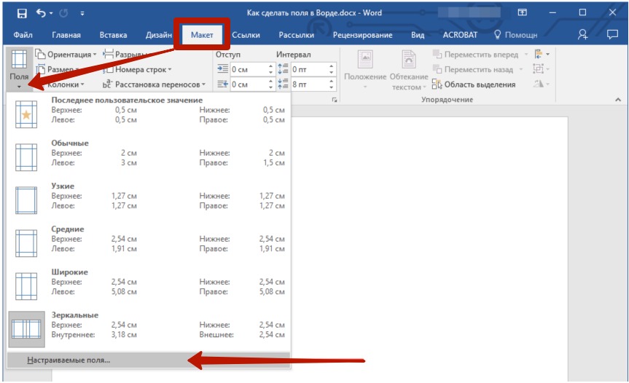Open the ACROBAT tab
Image resolution: width=629 pixels, height=383 pixels.
460,35
